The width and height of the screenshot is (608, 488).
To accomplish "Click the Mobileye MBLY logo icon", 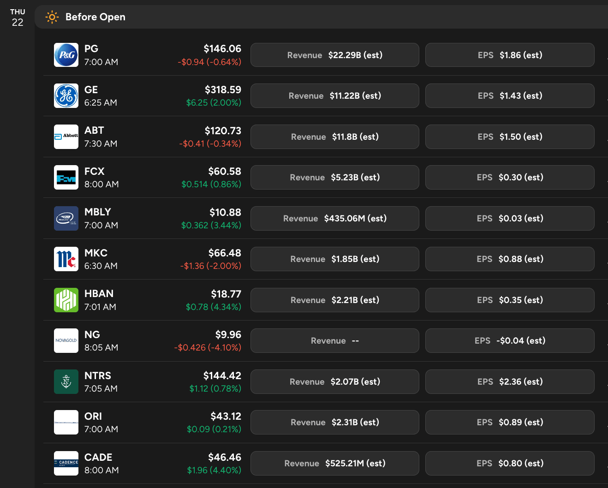I will (66, 218).
